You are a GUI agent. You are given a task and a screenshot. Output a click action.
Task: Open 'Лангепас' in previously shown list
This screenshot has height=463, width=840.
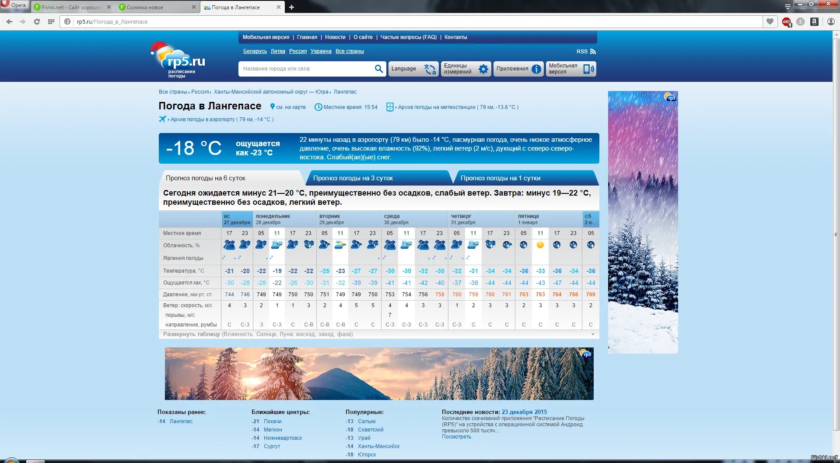[181, 421]
